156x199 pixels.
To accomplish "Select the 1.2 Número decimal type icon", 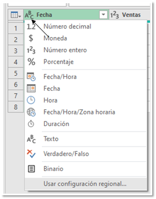I will pyautogui.click(x=31, y=27).
